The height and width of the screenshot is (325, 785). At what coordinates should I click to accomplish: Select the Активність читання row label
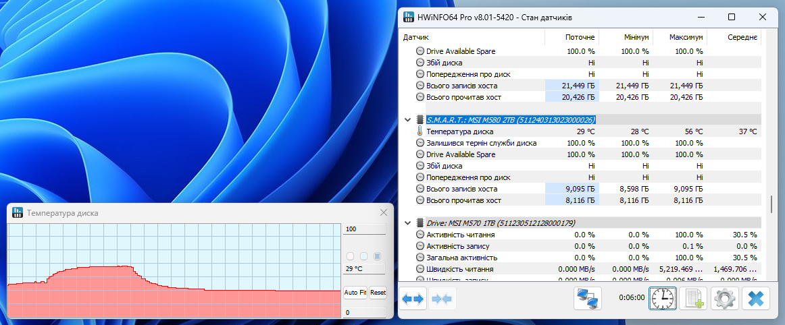pyautogui.click(x=461, y=235)
